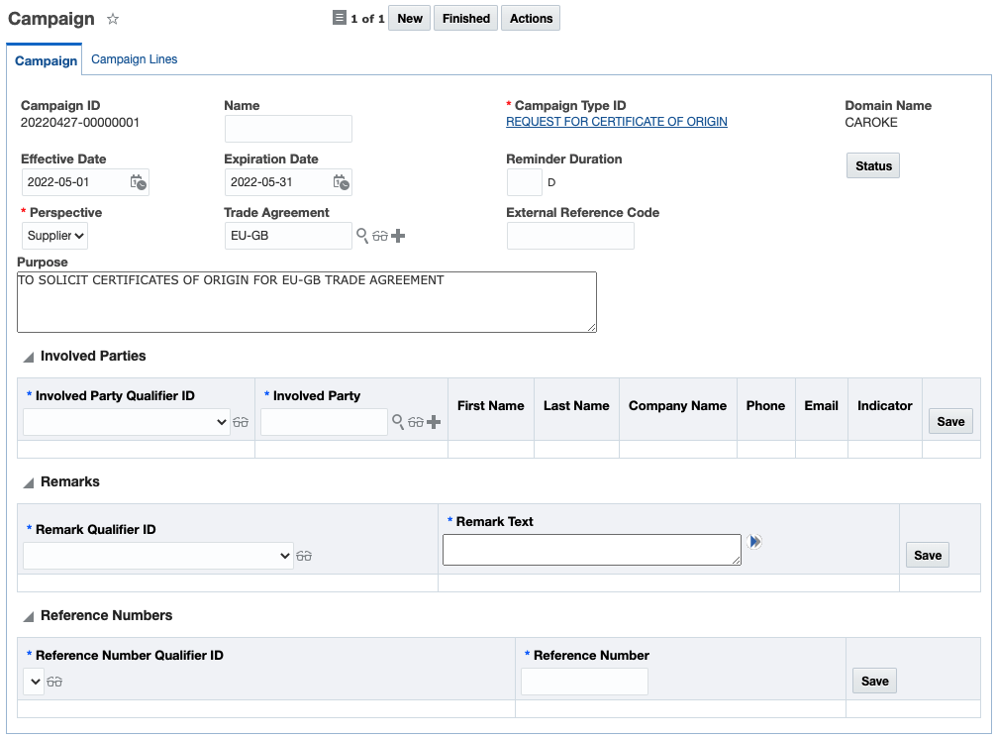Mark Campaign as favorite with star icon

click(x=113, y=19)
